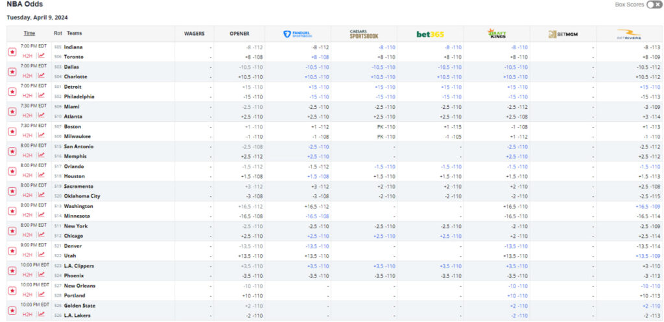View line chart for Orlando vs Houston
The width and height of the screenshot is (664, 322).
pos(41,176)
